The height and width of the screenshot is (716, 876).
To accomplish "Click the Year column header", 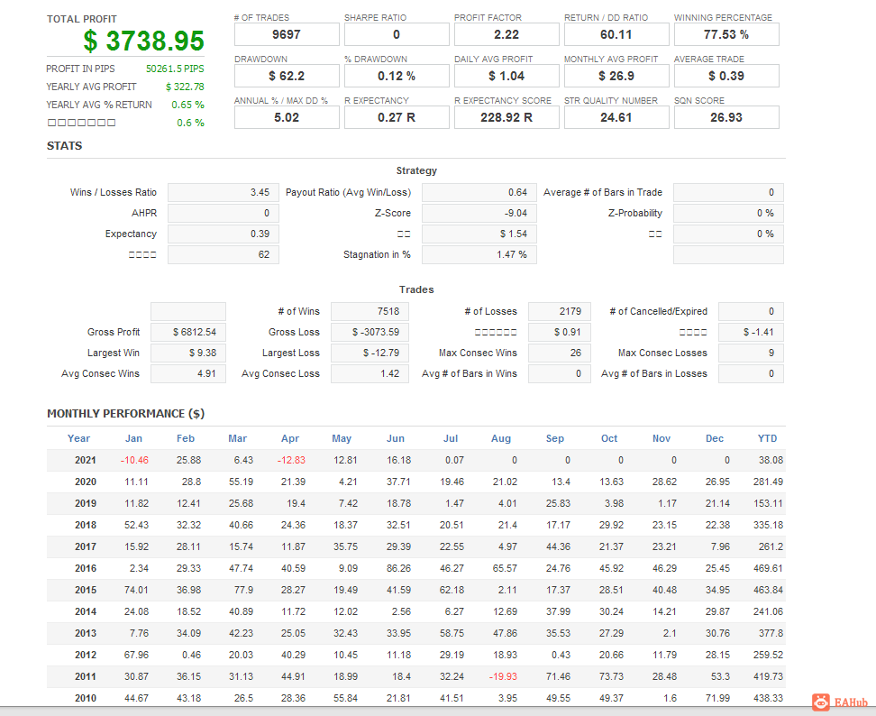I will pos(78,439).
